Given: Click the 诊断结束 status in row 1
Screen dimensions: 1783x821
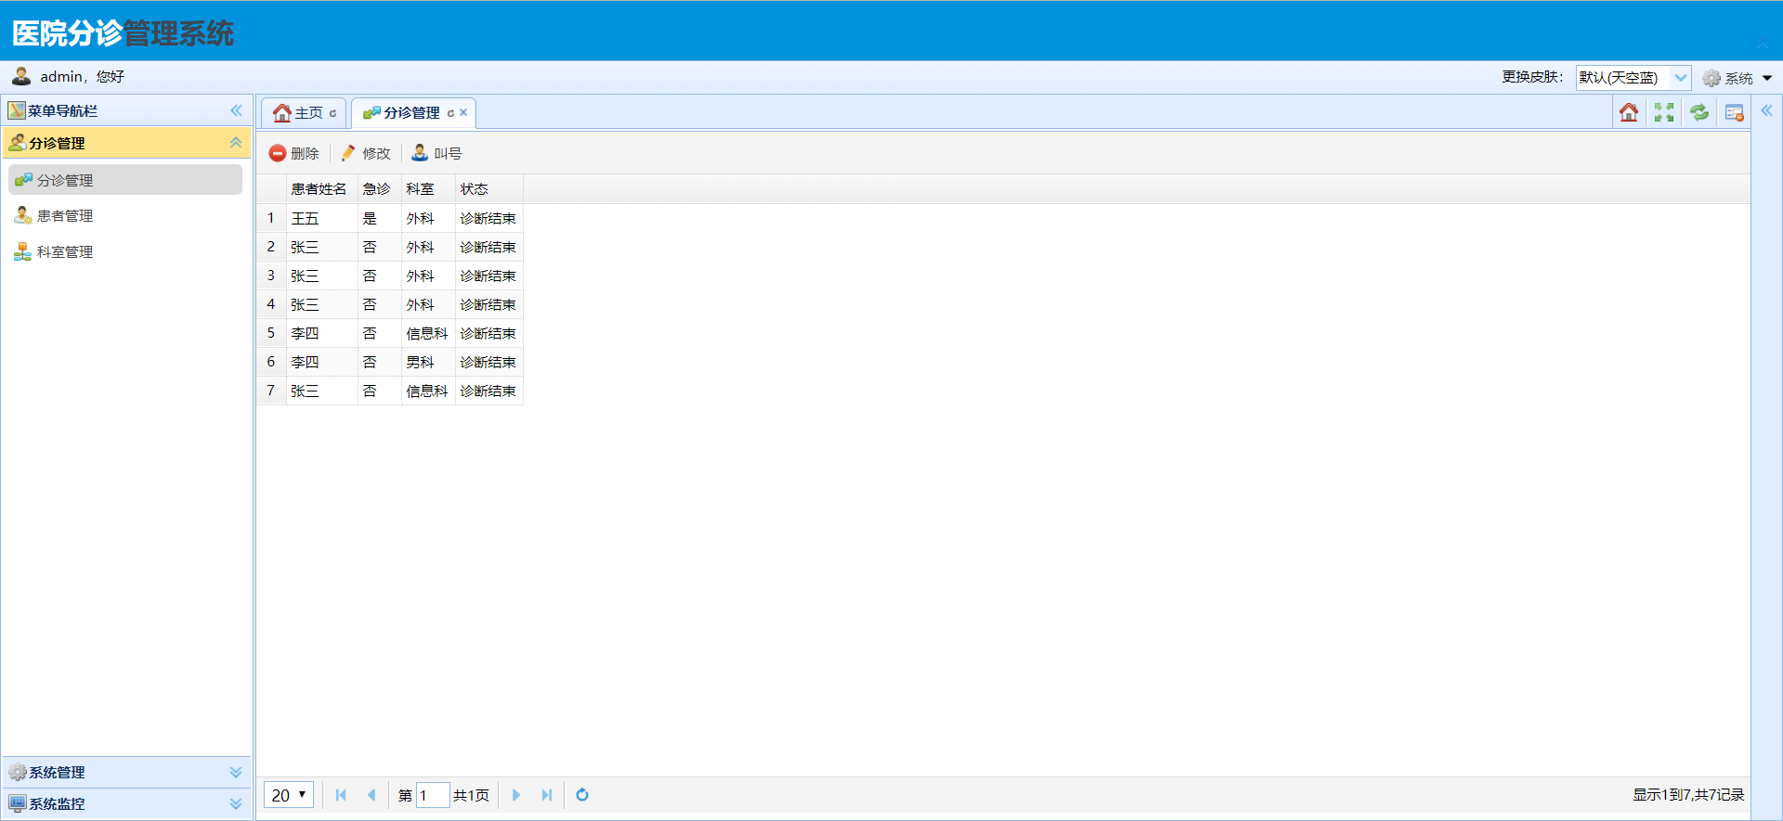Looking at the screenshot, I should click(x=489, y=219).
